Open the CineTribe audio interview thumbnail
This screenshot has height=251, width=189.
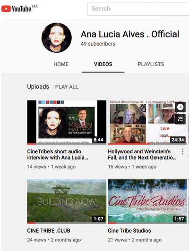point(67,122)
